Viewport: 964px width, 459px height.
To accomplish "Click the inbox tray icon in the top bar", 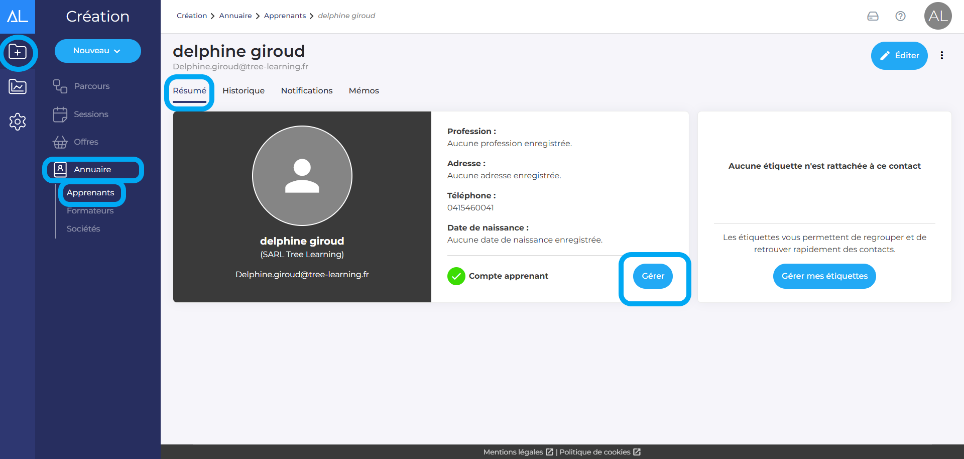I will click(x=873, y=16).
